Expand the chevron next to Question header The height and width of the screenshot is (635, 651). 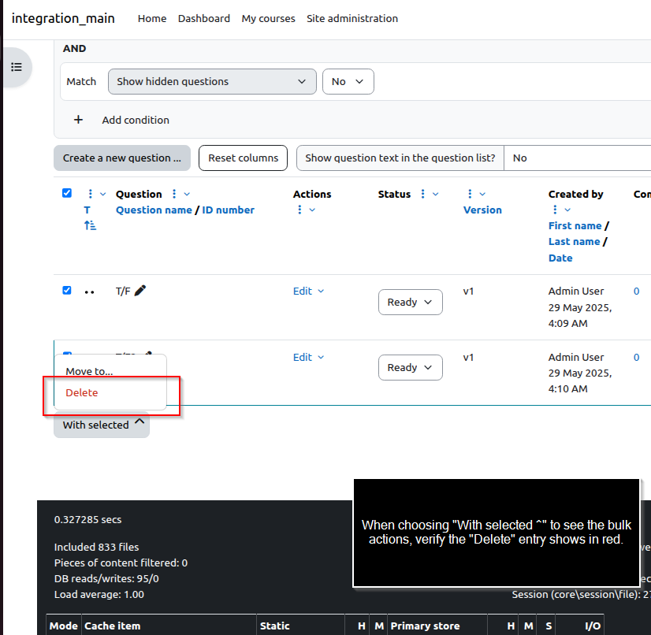point(187,194)
